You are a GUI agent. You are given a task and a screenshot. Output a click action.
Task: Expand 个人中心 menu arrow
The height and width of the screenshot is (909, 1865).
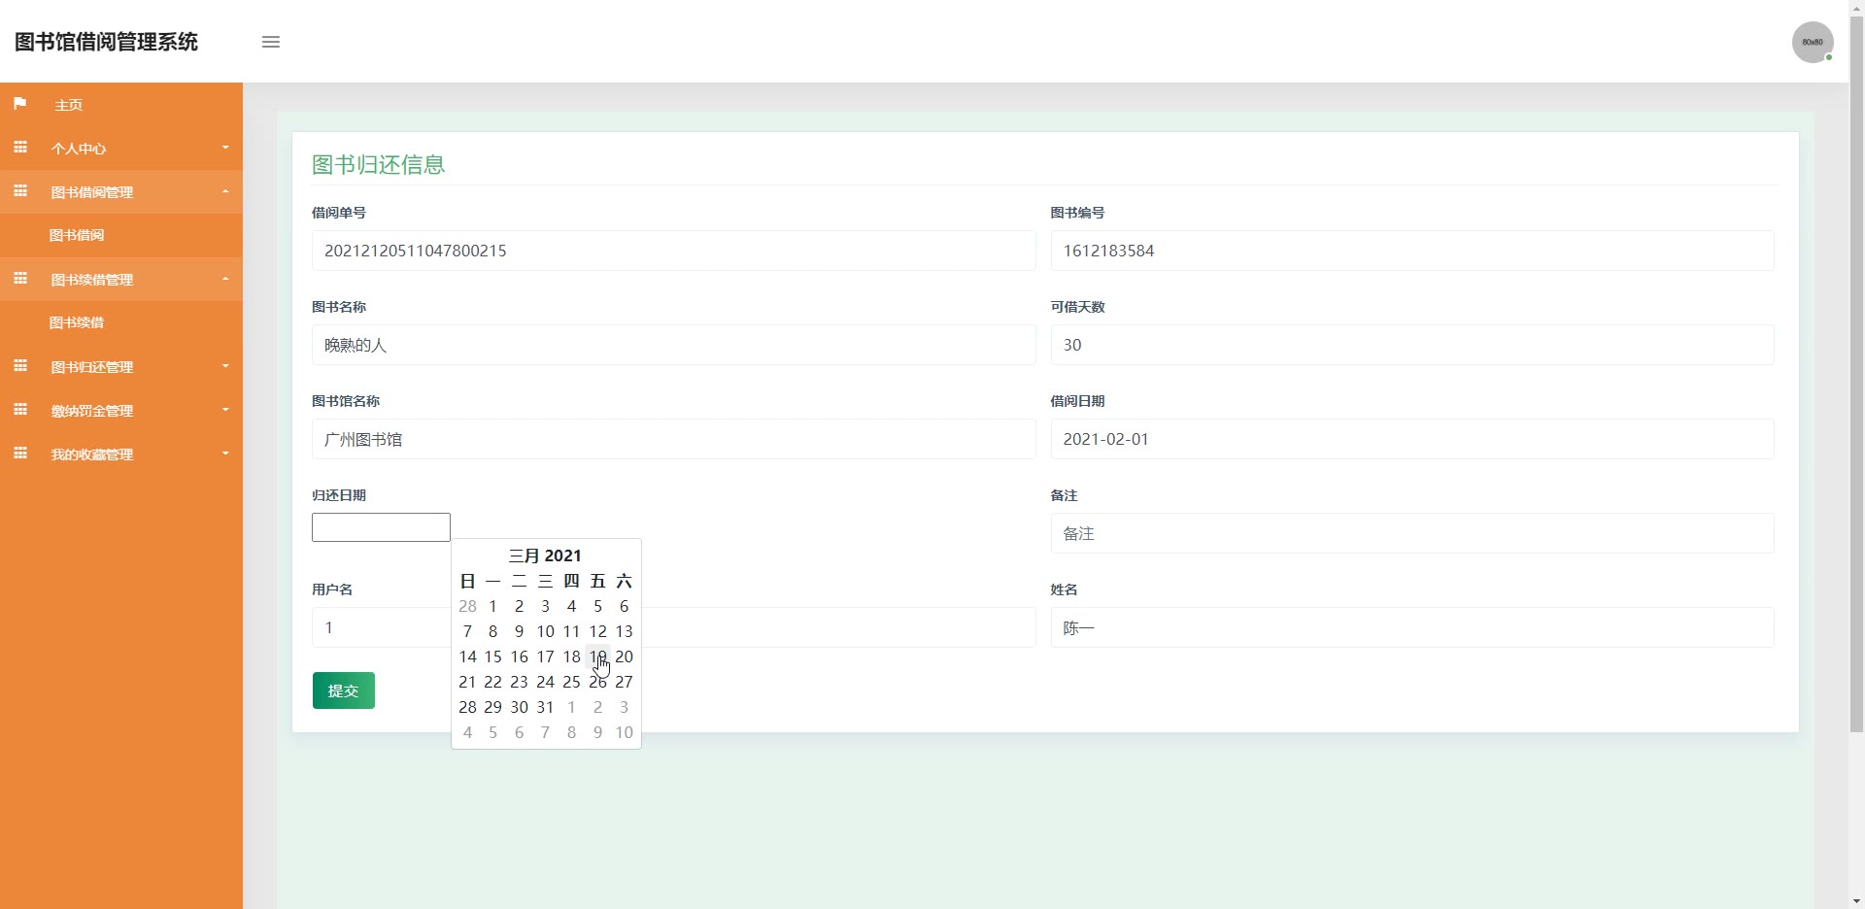pos(225,148)
